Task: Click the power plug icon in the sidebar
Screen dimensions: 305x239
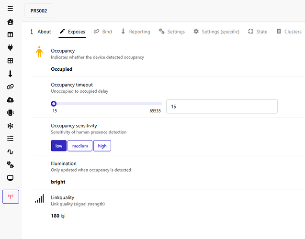Action: click(10, 47)
